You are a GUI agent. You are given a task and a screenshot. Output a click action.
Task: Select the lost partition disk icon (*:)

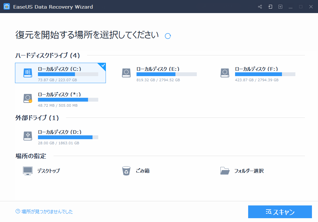point(28,98)
